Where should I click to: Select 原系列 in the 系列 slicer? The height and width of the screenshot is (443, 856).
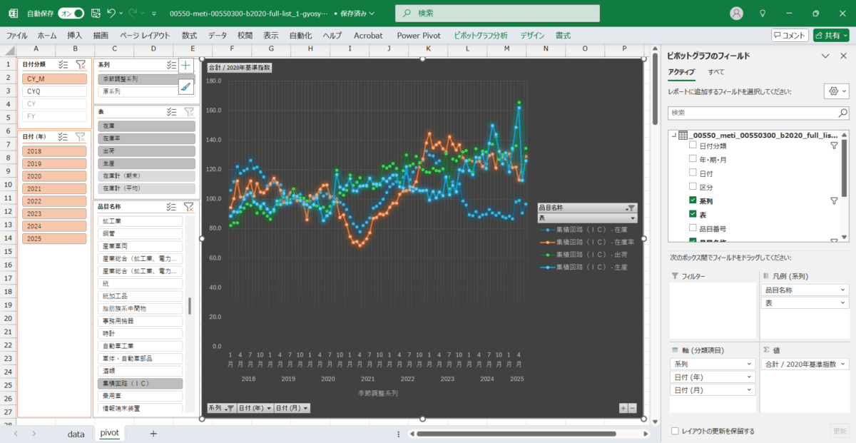tap(146, 91)
